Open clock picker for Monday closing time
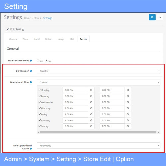Viewport: 166px width, 166px height. click(128, 90)
